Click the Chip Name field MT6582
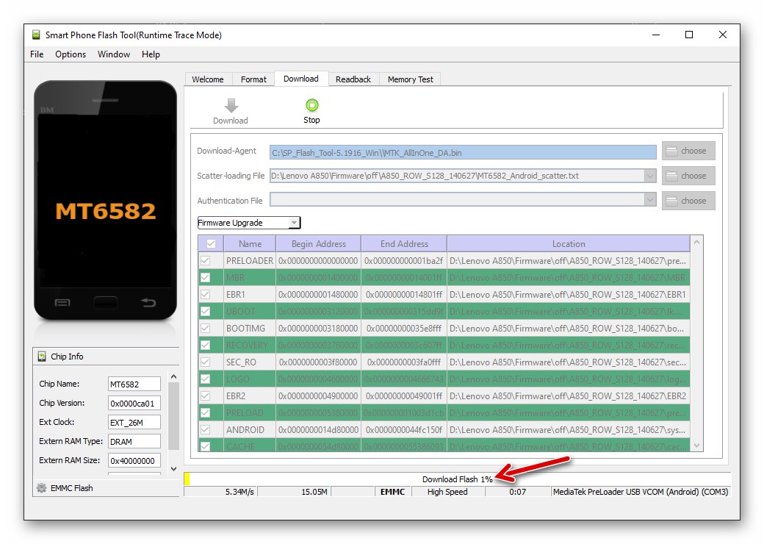The width and height of the screenshot is (764, 544). tap(134, 384)
